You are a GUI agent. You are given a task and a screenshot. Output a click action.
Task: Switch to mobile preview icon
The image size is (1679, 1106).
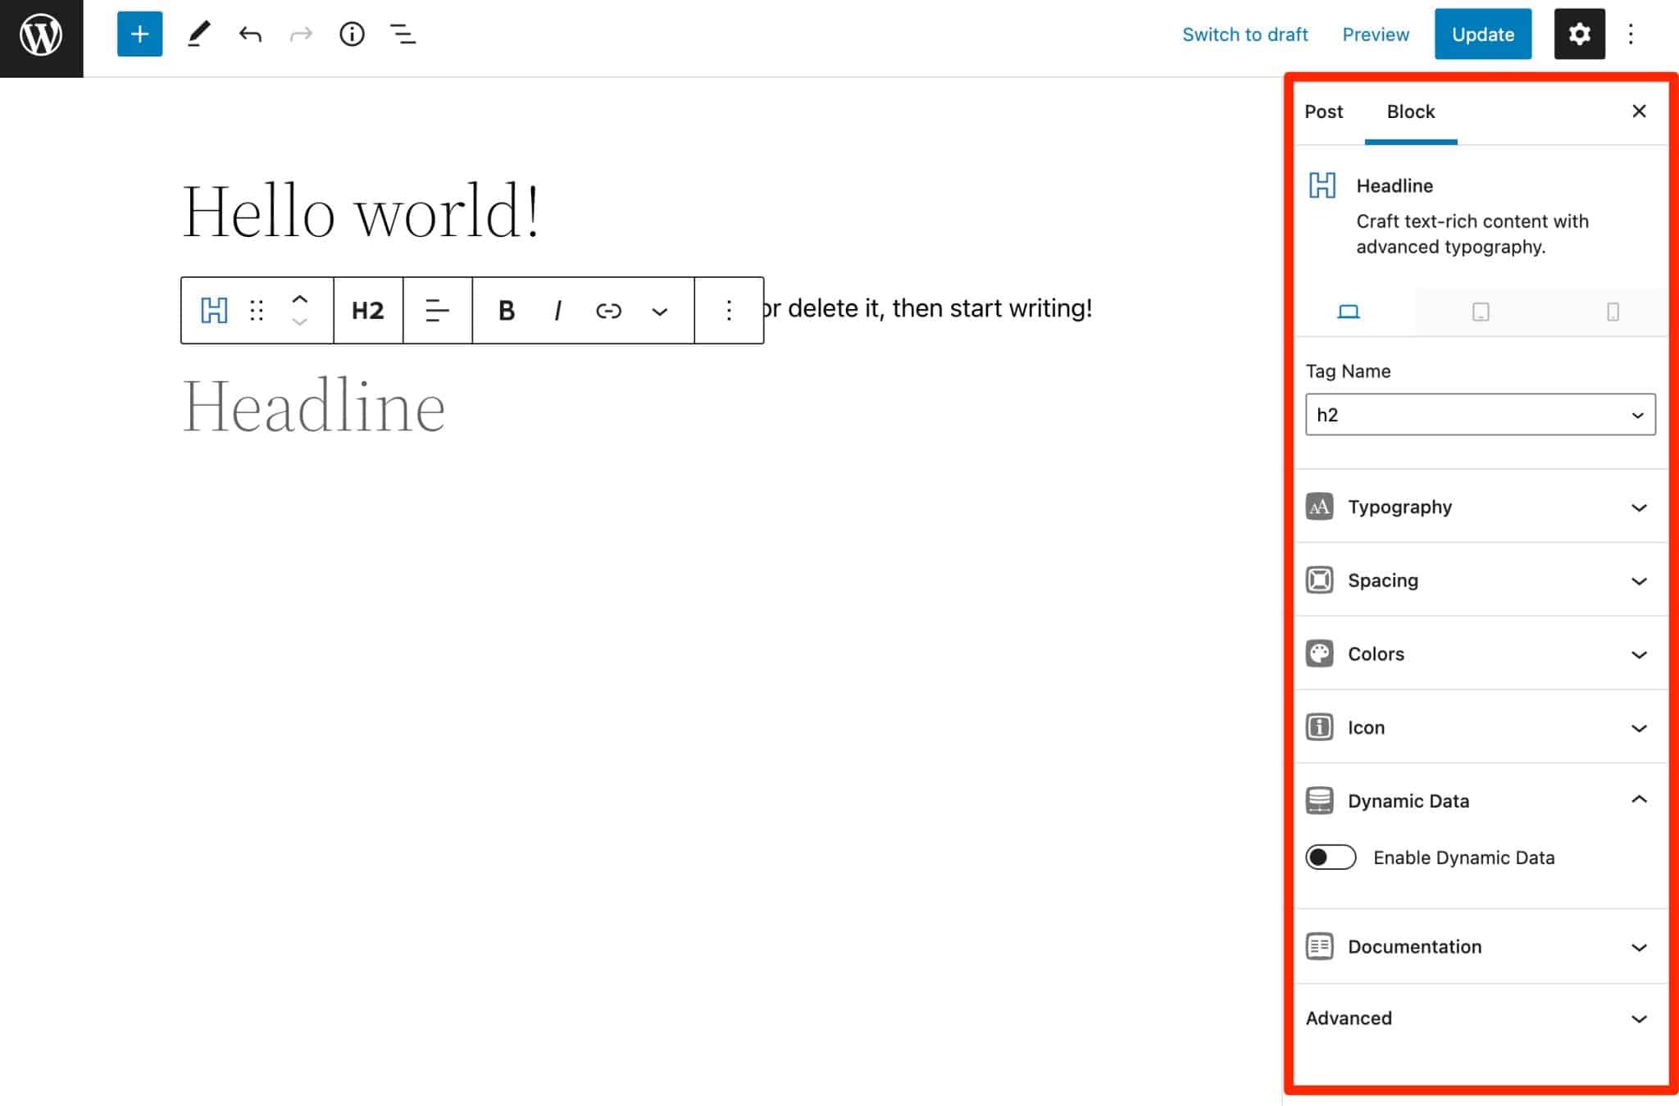click(x=1612, y=312)
